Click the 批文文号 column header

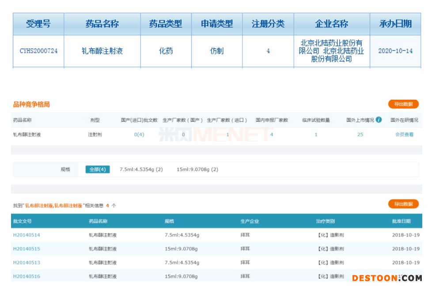pyautogui.click(x=22, y=221)
